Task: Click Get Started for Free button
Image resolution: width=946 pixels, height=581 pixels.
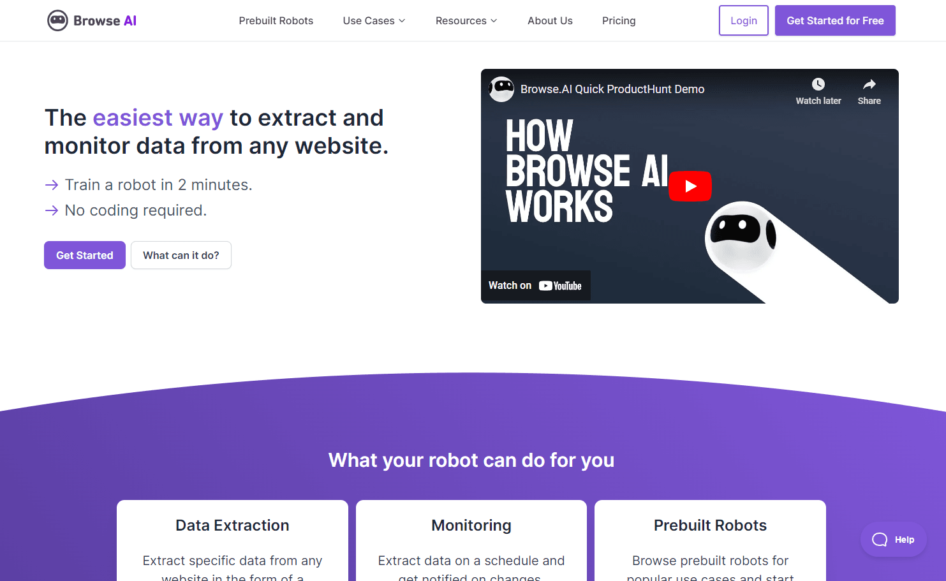Action: [x=835, y=20]
